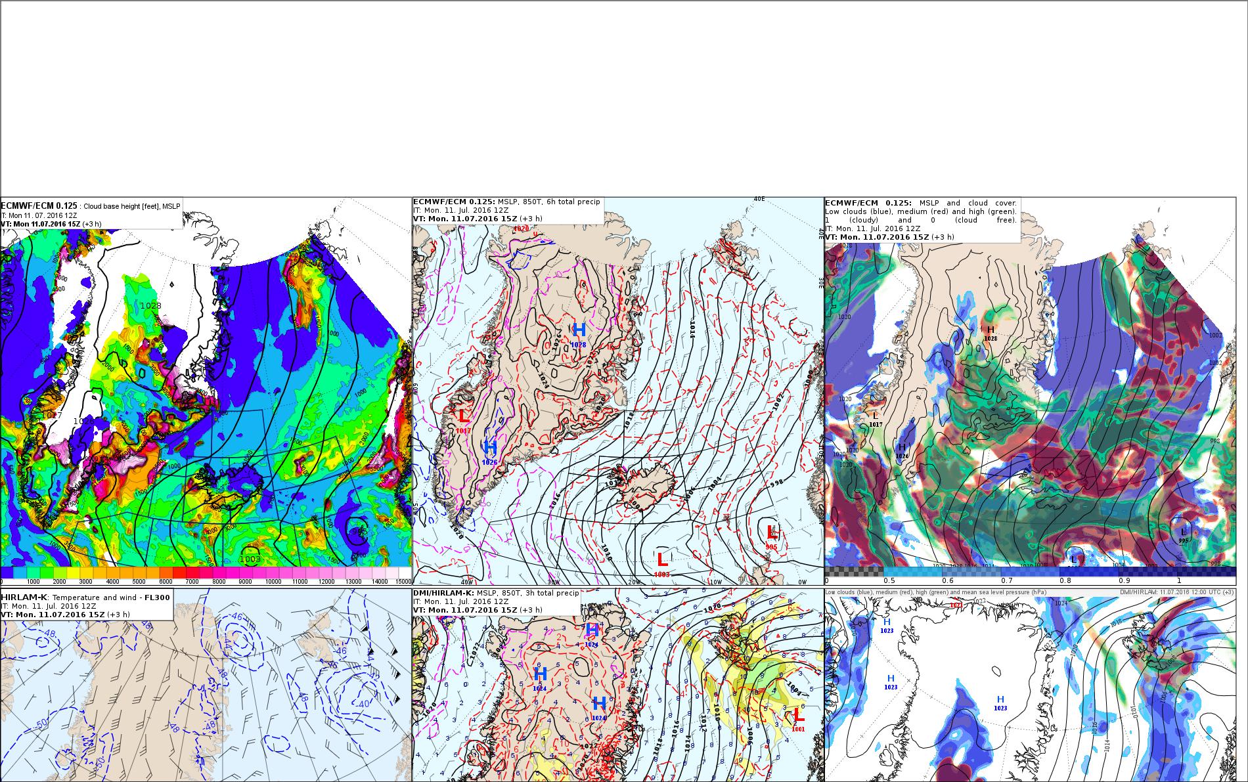Click the '5000' value on cloud base legend
Screen dimensions: 1248x782
(139, 582)
